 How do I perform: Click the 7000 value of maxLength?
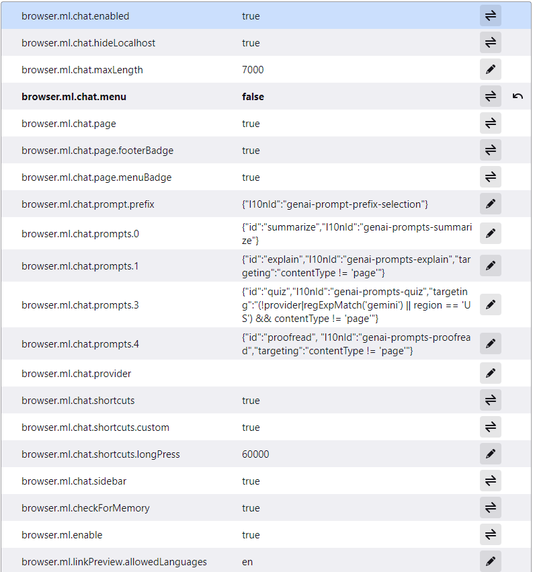[x=253, y=70]
